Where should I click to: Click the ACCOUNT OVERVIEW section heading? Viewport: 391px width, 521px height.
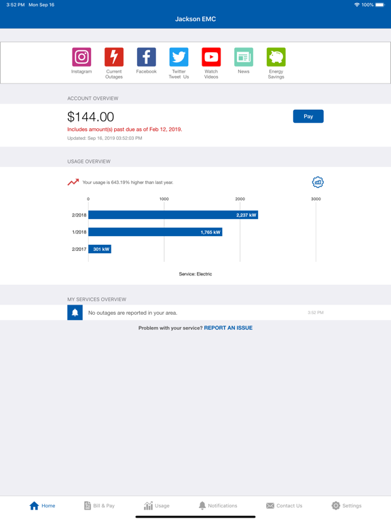(93, 98)
